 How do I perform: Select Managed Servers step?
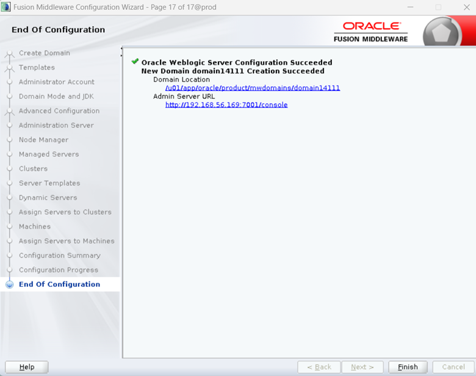[x=49, y=154]
